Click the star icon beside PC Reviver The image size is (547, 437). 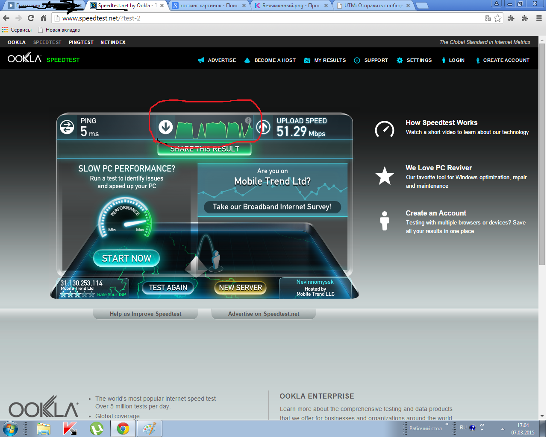pyautogui.click(x=385, y=175)
